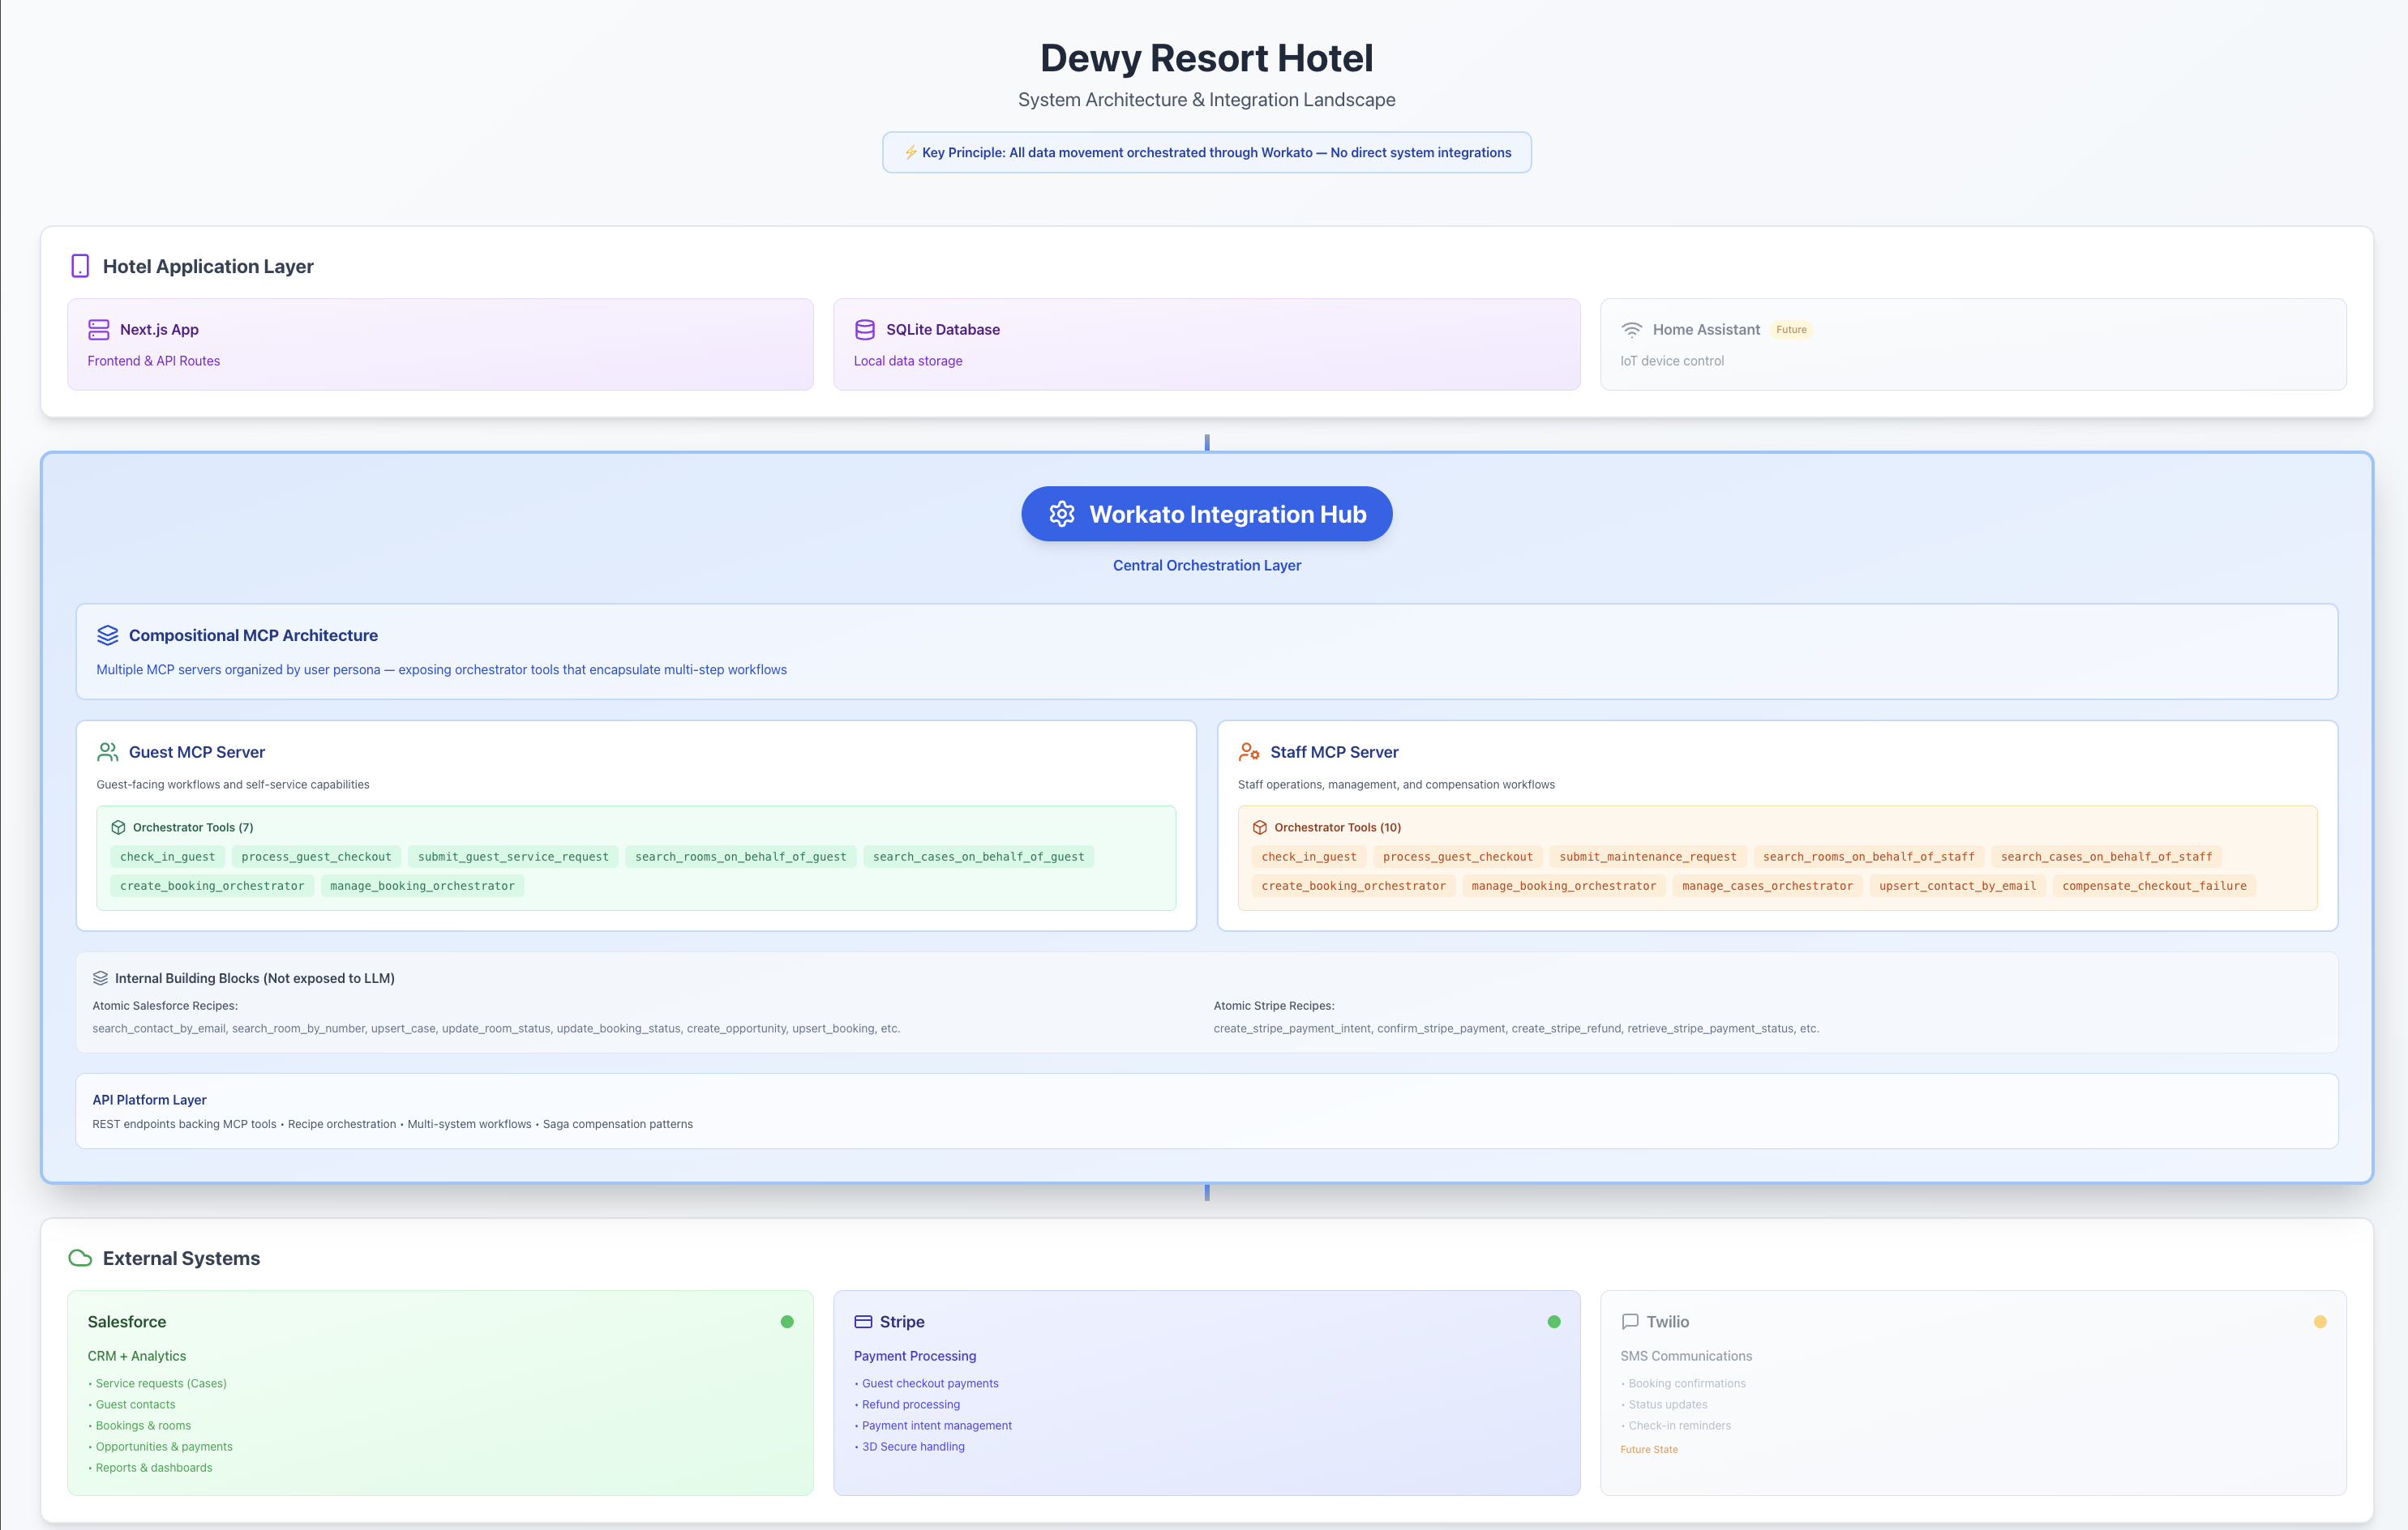The width and height of the screenshot is (2408, 1530).
Task: Select the submit_maintenance_request chip
Action: point(1648,857)
